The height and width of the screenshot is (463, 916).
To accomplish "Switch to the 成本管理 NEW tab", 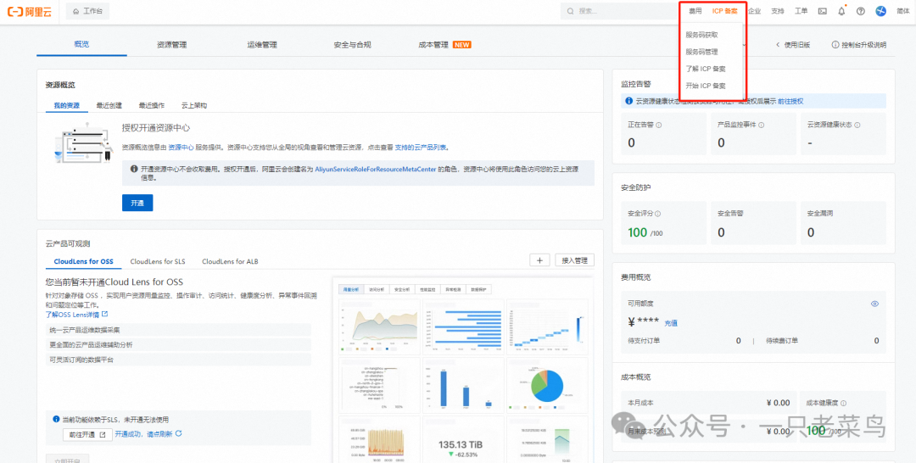I will [444, 44].
